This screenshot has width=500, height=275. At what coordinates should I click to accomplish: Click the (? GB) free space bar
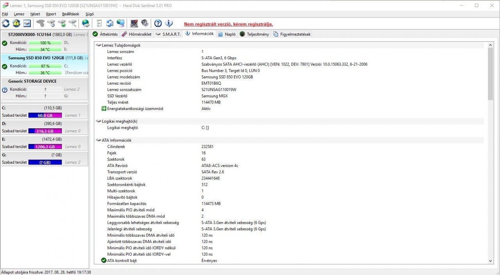(45, 162)
